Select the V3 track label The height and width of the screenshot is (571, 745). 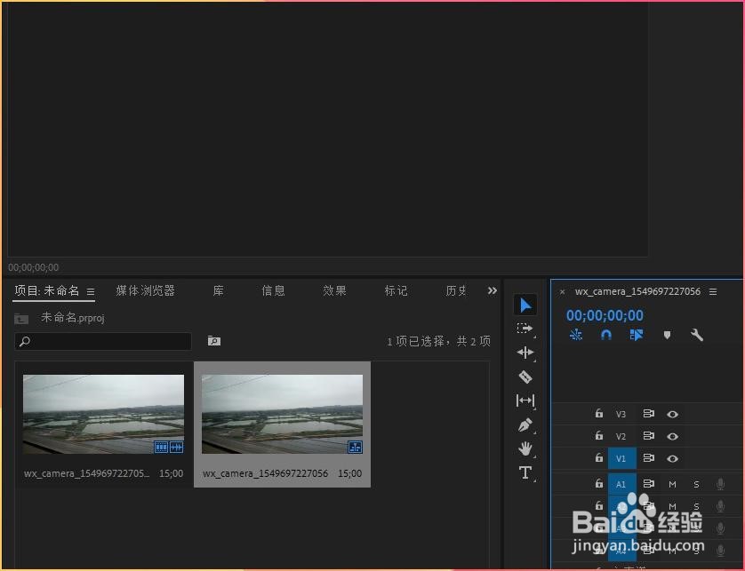coord(621,415)
